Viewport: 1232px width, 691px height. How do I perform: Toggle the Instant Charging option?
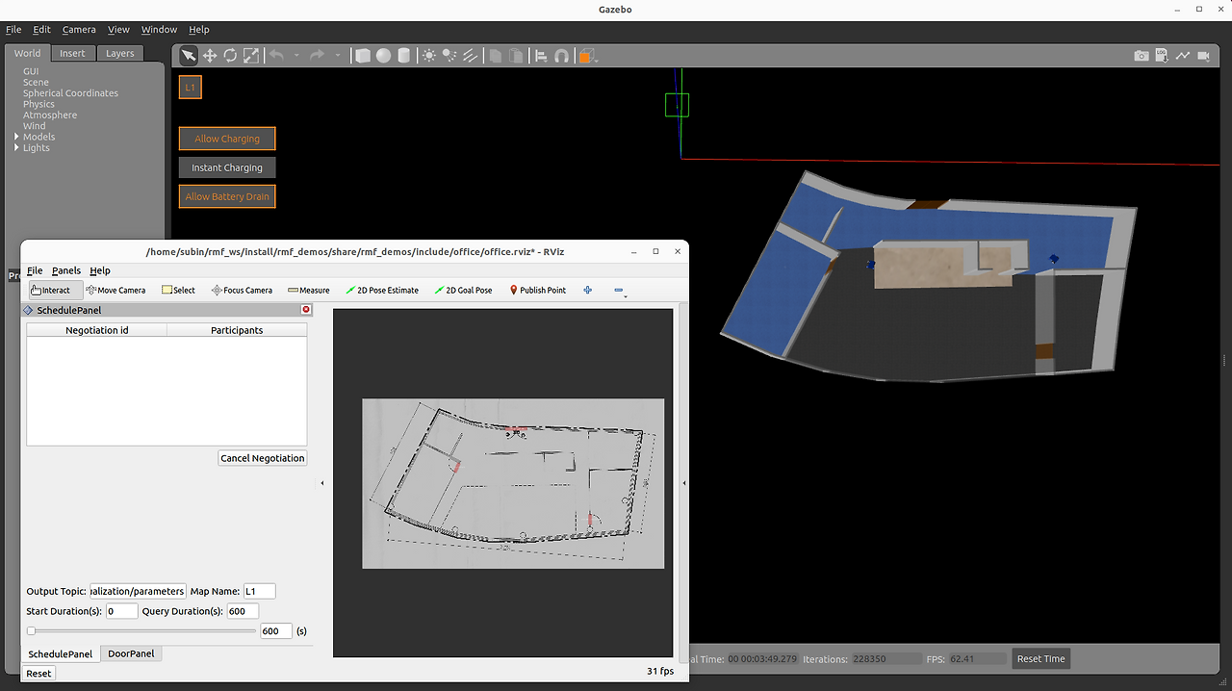(x=227, y=167)
